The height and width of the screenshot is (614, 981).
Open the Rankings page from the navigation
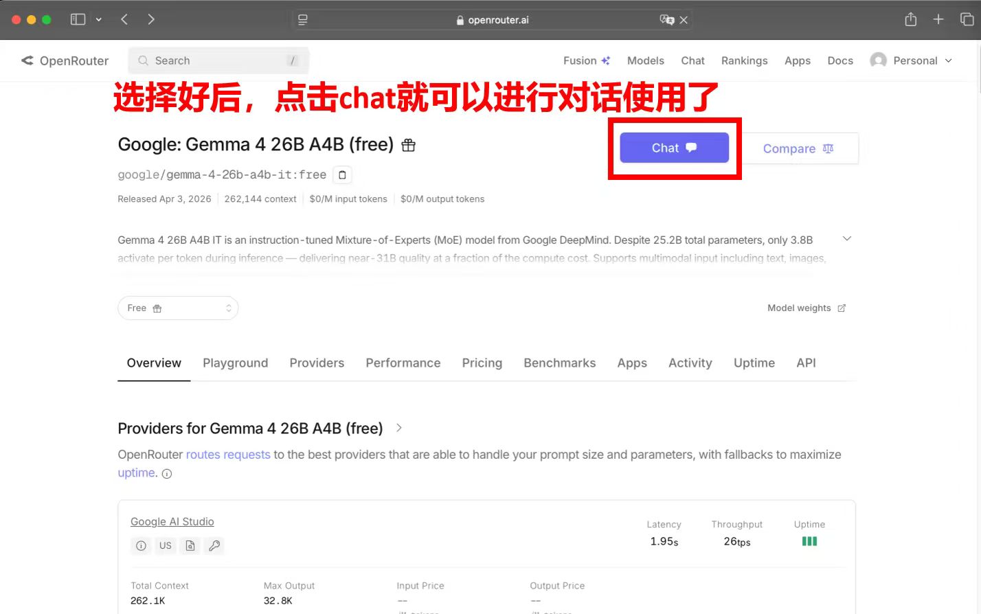744,60
